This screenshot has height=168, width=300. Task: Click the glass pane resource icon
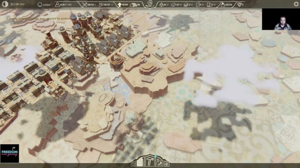tap(198, 5)
